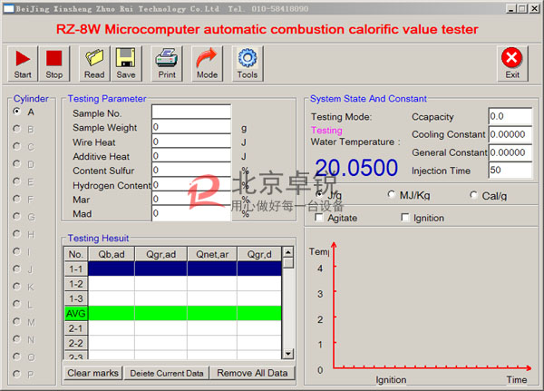Click results table scrollbar down arrow
544x391 pixels.
tap(288, 354)
